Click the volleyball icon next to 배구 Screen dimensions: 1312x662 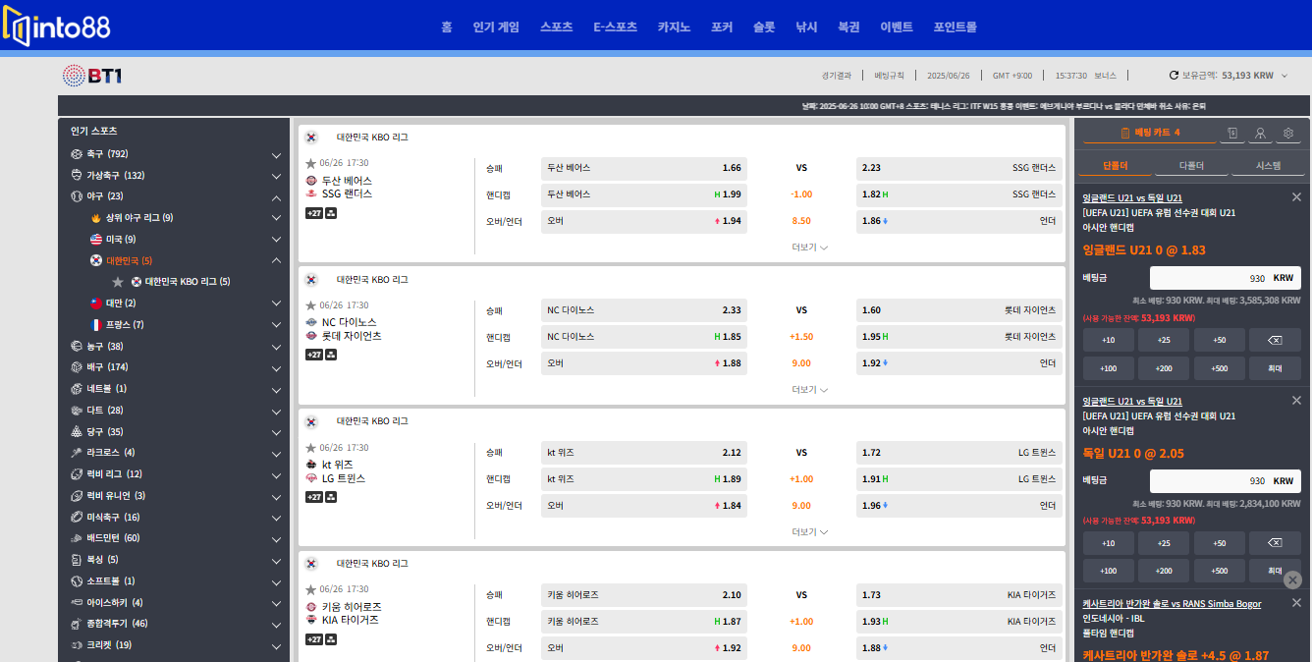click(x=77, y=367)
